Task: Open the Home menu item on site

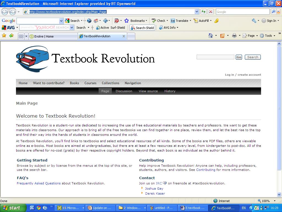Action: pos(23,83)
